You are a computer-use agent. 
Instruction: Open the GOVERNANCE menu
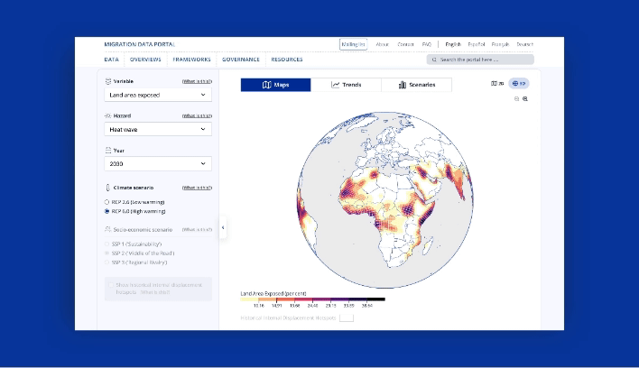click(x=241, y=60)
